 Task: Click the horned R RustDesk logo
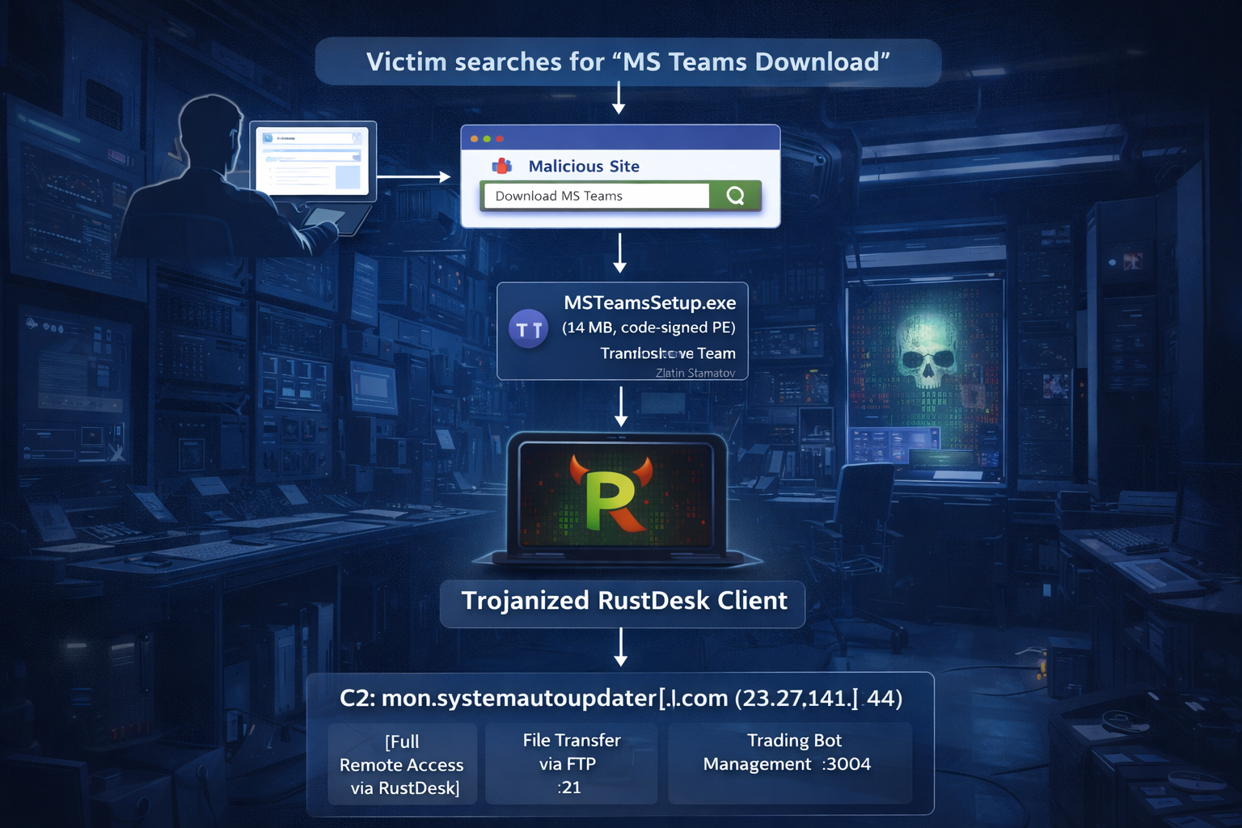point(612,494)
